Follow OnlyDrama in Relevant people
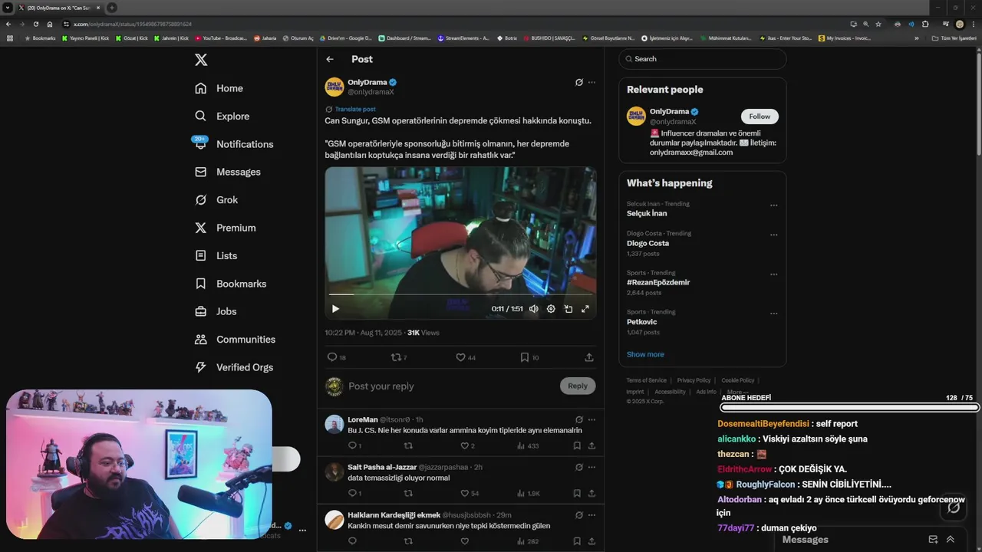982x552 pixels. (760, 117)
